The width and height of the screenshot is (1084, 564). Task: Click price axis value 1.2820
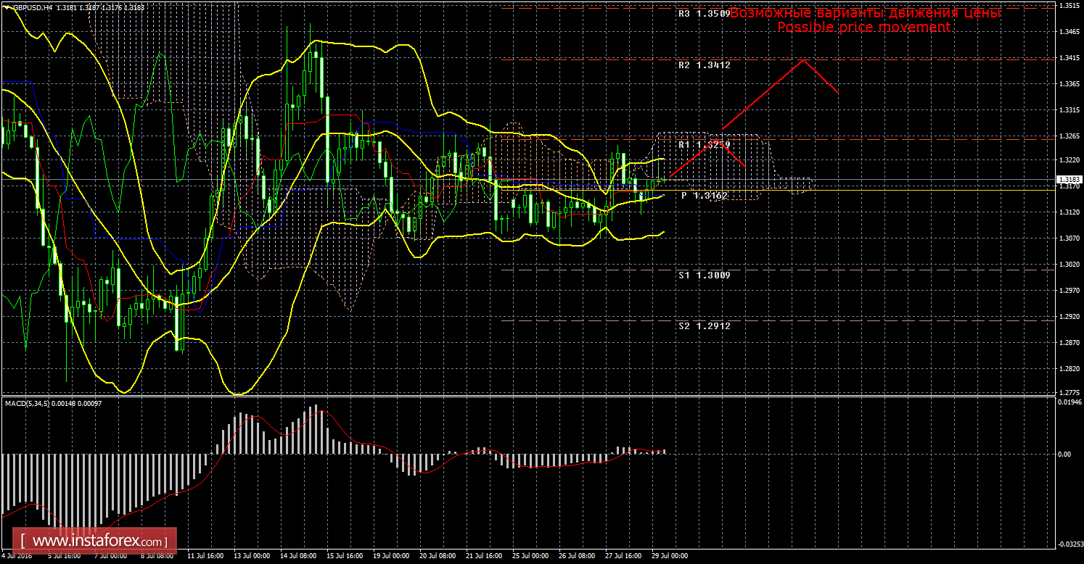coord(1069,369)
